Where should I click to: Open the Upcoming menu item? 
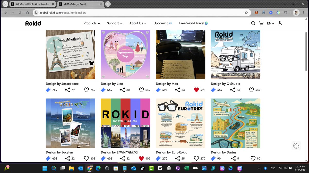click(163, 23)
